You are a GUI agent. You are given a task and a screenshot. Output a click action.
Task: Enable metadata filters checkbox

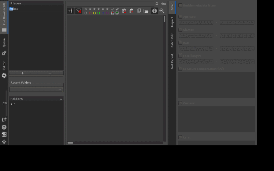coord(180,5)
